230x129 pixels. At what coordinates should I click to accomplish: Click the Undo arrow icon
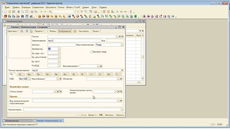coord(41,12)
